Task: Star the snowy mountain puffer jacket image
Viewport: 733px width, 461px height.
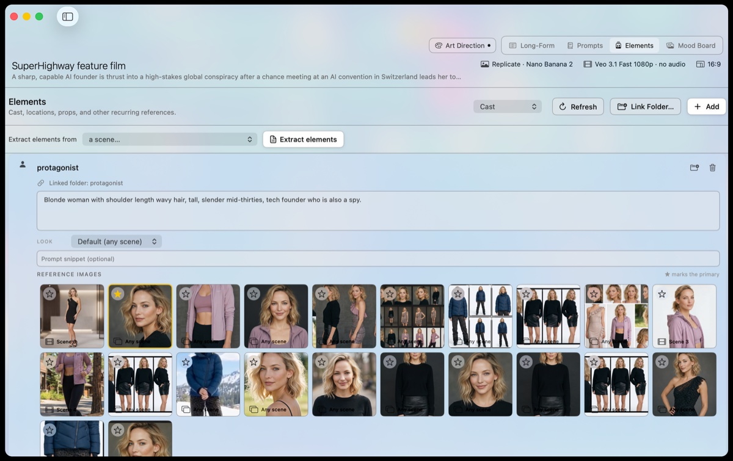Action: [186, 362]
